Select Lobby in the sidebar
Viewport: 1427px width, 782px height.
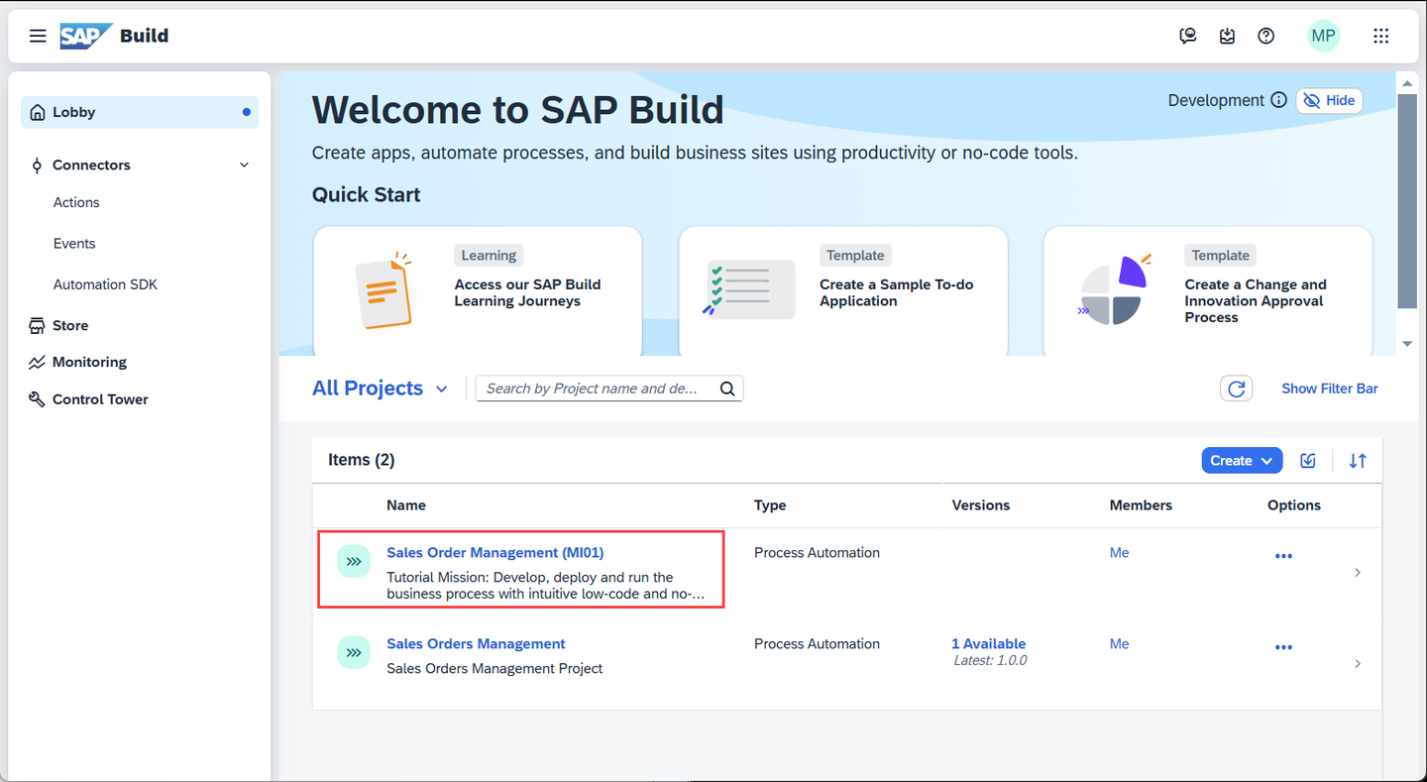(x=140, y=112)
